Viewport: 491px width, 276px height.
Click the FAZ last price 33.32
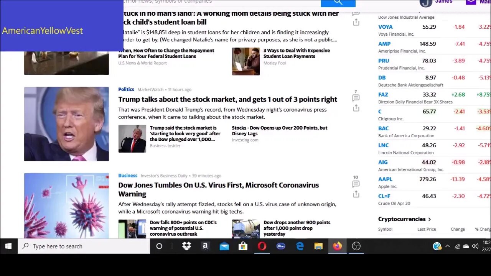click(429, 94)
